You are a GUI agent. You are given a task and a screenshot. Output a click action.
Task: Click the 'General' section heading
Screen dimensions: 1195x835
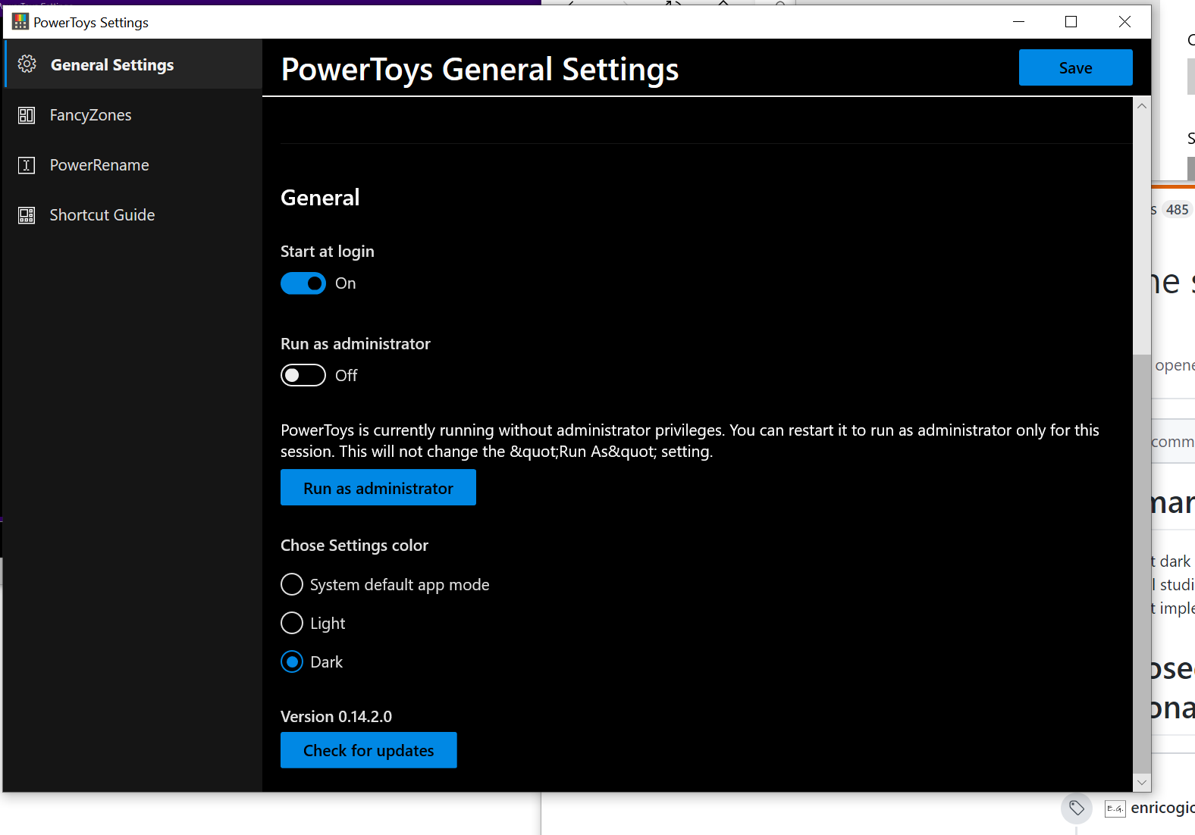point(320,198)
